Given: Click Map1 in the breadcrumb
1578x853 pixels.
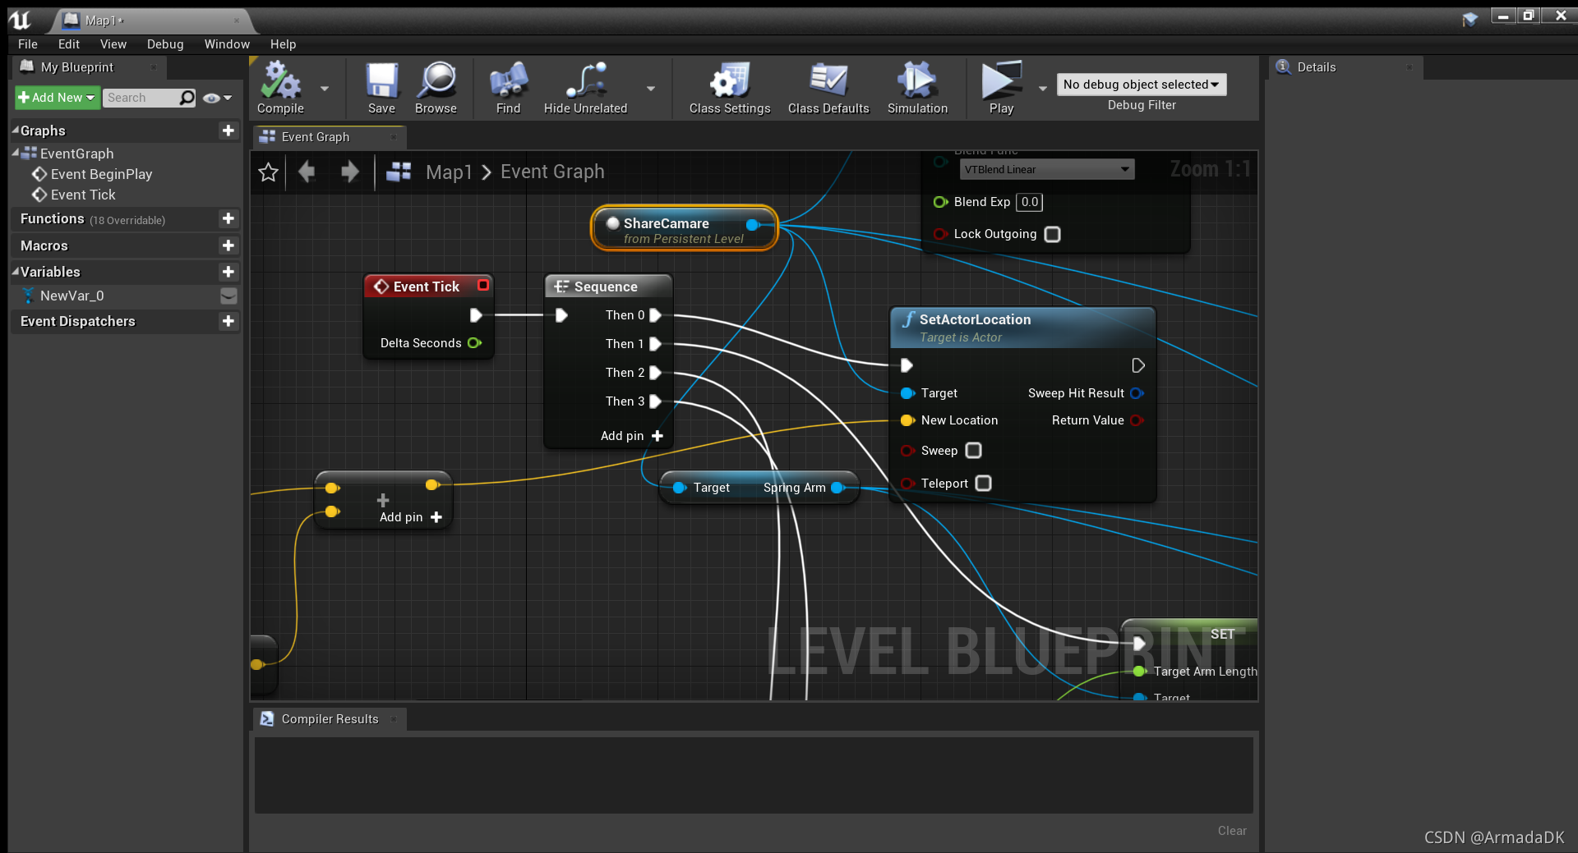Looking at the screenshot, I should coord(449,172).
